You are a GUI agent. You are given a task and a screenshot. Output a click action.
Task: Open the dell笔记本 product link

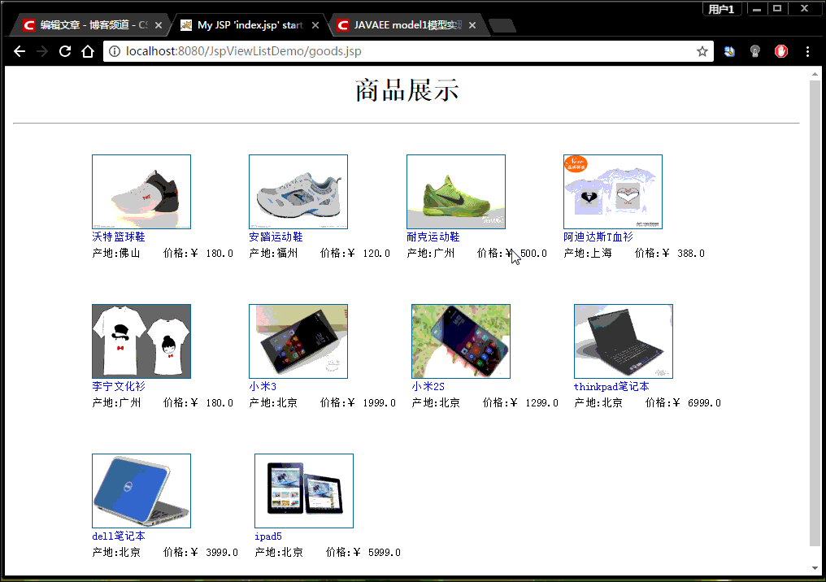click(x=119, y=536)
